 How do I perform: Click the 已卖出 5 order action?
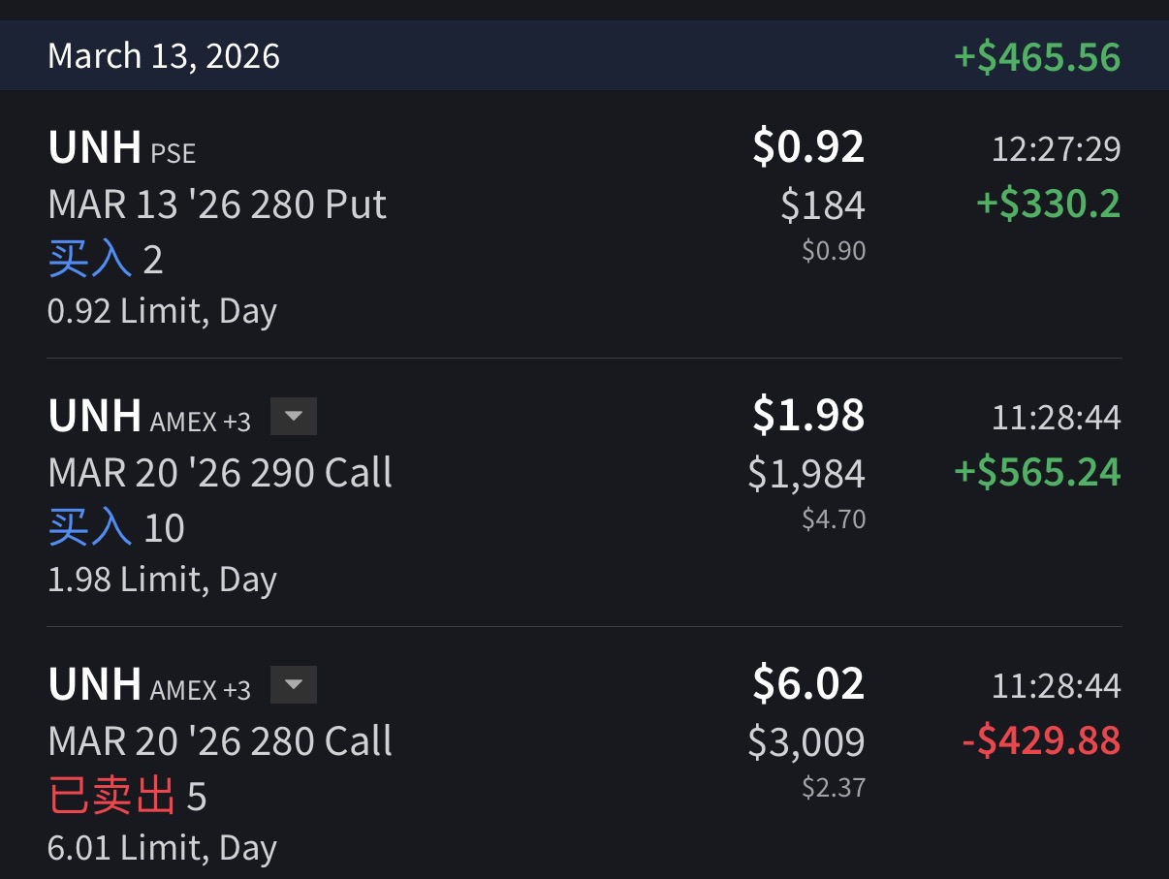pyautogui.click(x=127, y=797)
